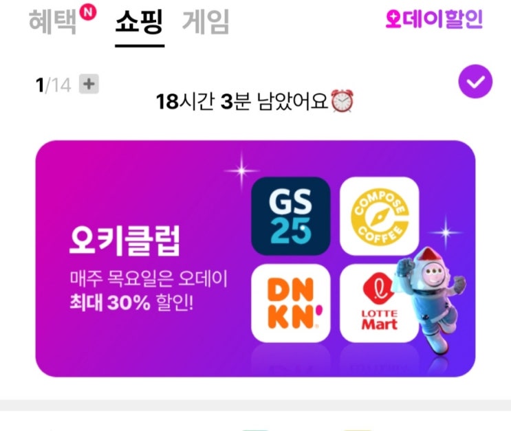
Task: Click the astronaut mascot character
Action: point(432,300)
